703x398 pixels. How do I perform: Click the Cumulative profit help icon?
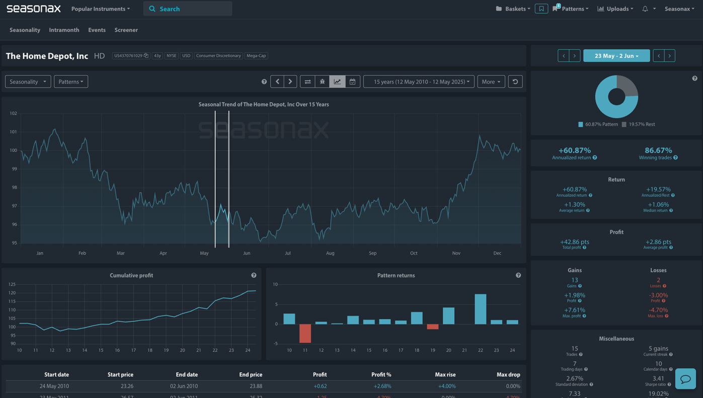click(254, 275)
